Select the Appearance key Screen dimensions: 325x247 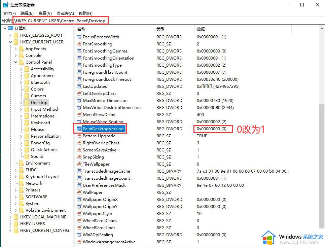(x=43, y=76)
